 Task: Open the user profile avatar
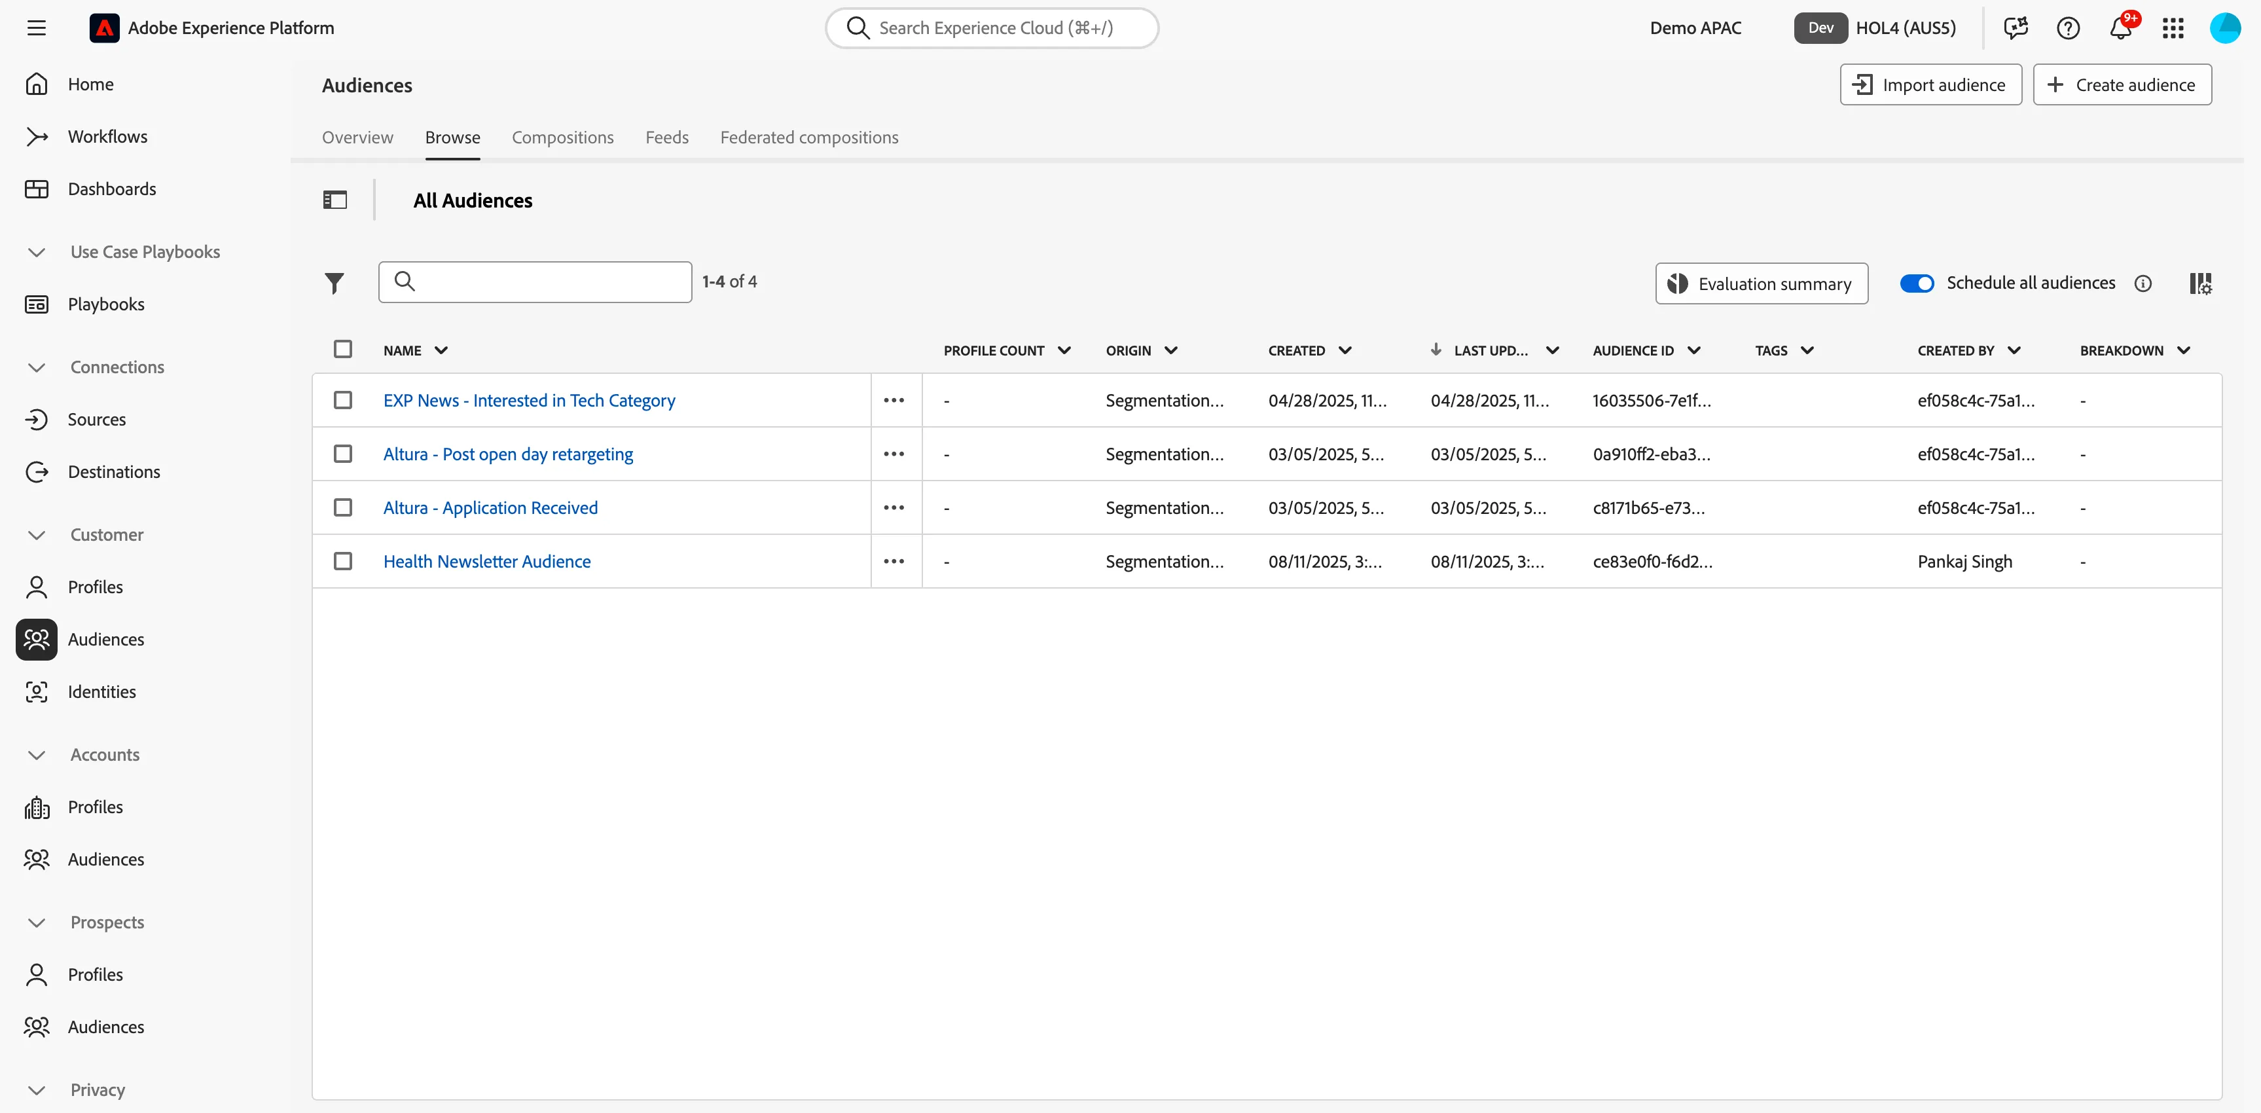click(2225, 28)
